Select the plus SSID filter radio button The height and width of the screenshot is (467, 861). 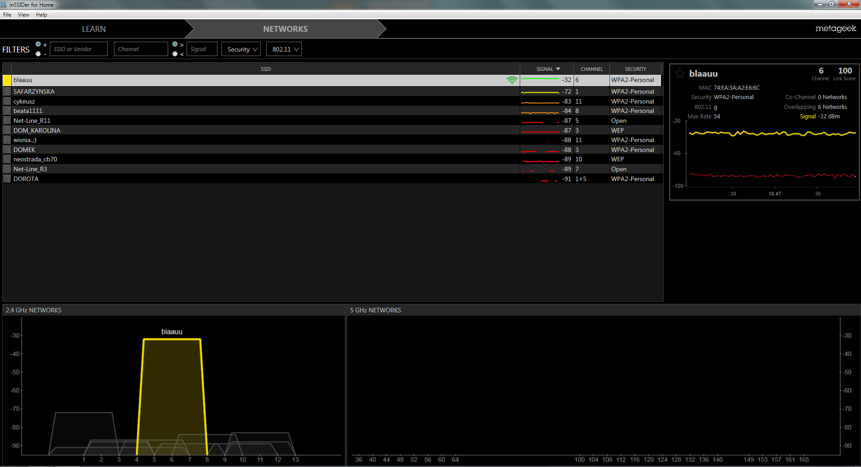38,44
